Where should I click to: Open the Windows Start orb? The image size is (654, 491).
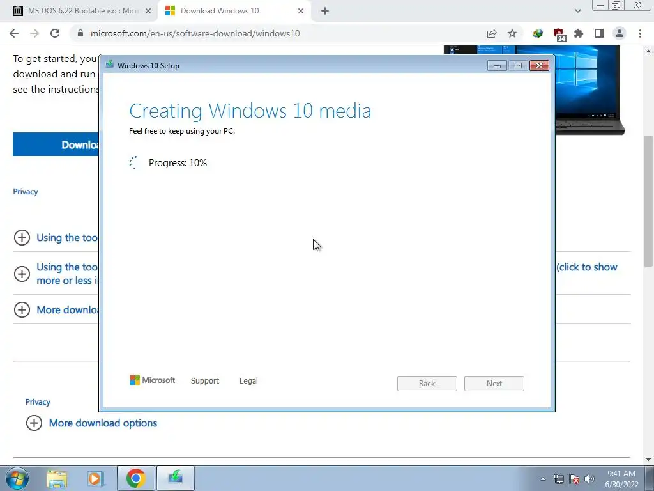(x=17, y=478)
